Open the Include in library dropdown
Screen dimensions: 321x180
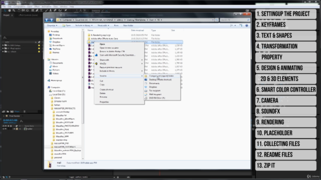(84, 25)
